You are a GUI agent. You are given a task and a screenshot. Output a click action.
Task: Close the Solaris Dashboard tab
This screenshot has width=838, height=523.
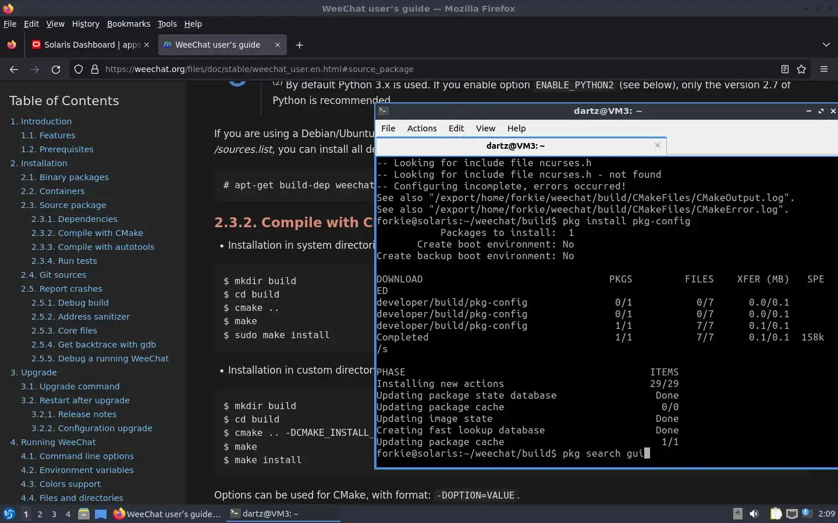(x=147, y=45)
